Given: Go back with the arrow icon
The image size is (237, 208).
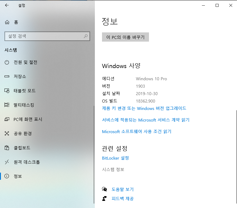Looking at the screenshot, I should tap(7, 5).
